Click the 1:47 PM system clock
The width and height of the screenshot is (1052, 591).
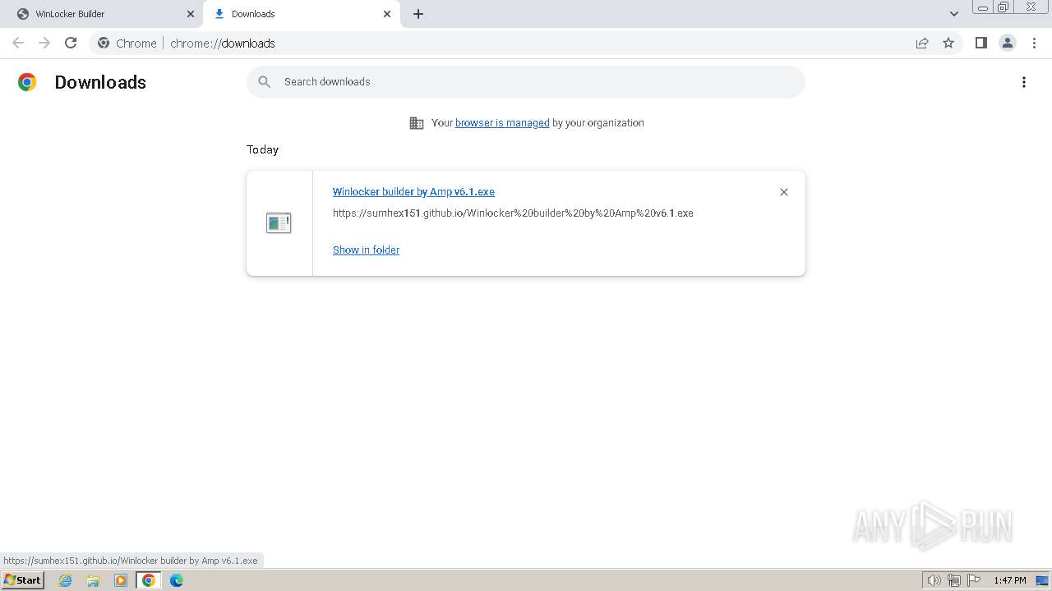1010,580
